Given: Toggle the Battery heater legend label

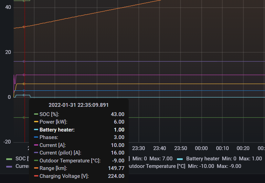Looking at the screenshot, I should coord(202,159).
